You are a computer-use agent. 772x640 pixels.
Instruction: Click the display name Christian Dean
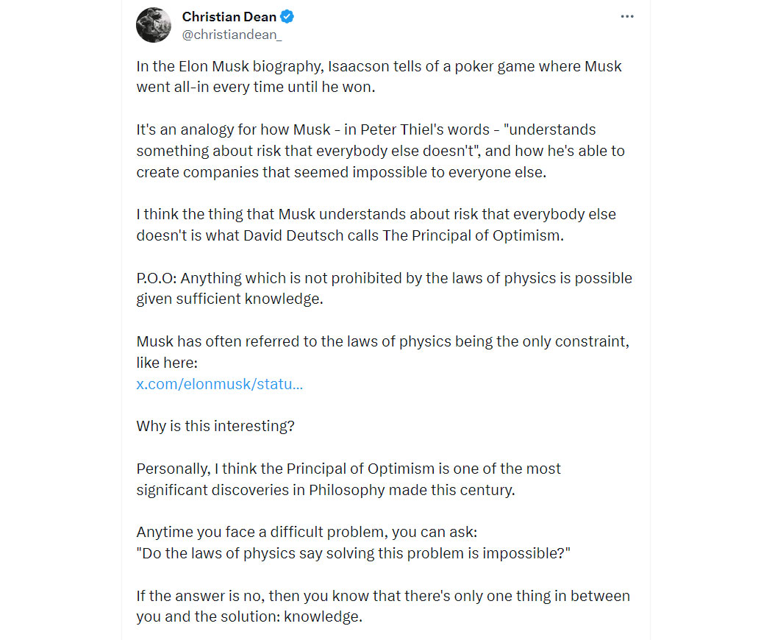229,17
